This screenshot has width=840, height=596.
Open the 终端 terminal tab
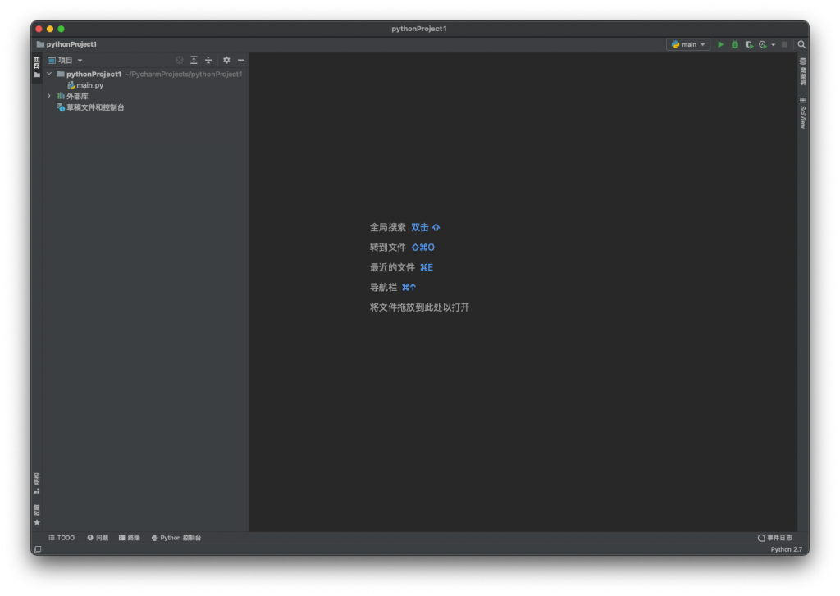129,538
